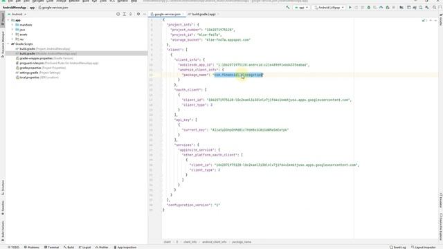Open the Profiler tool window
The width and height of the screenshot is (443, 249).
pyautogui.click(x=102, y=247)
